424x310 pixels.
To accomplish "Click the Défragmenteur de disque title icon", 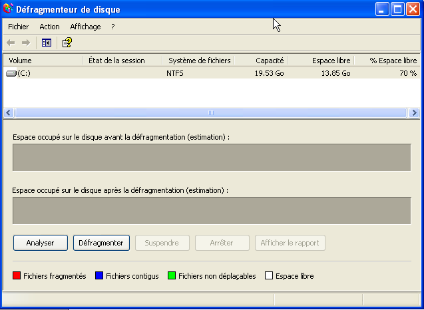I will tap(9, 9).
